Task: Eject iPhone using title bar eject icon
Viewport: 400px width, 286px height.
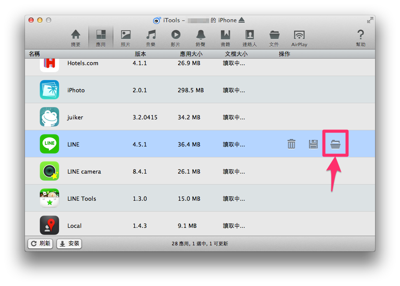Action: pos(242,20)
